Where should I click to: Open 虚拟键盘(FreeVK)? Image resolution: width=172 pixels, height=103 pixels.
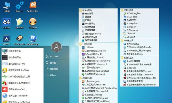(22, 64)
